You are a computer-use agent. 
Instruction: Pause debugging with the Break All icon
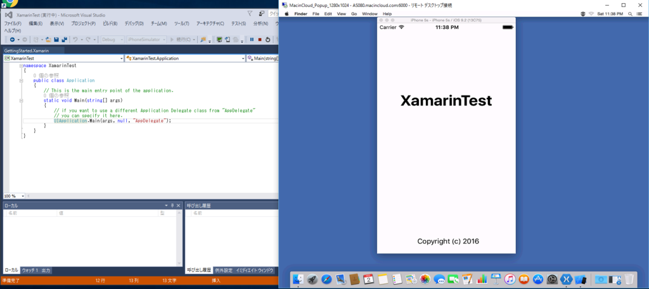point(252,40)
